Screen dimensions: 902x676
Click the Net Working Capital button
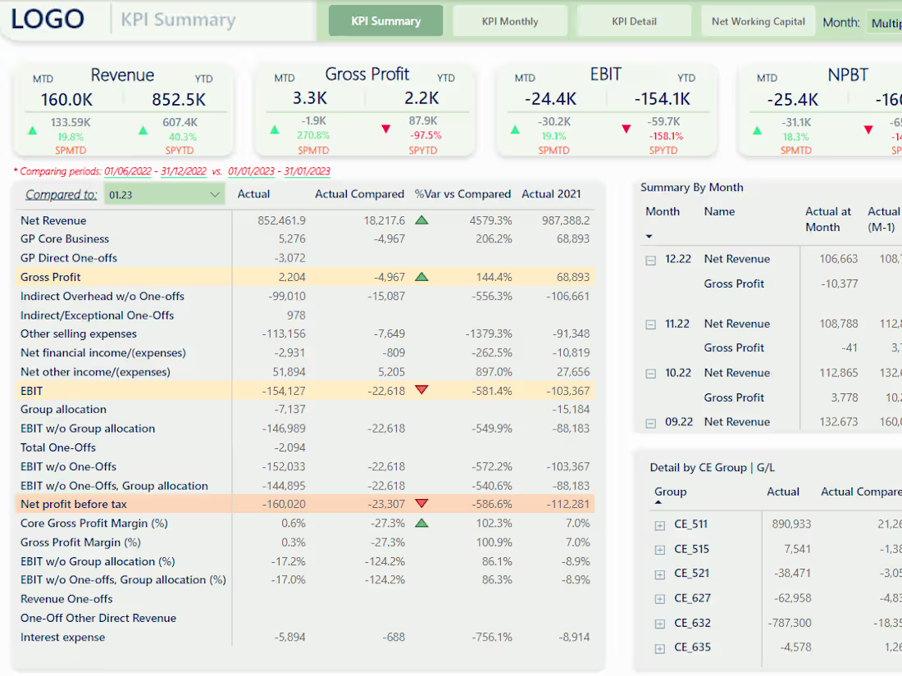[758, 20]
